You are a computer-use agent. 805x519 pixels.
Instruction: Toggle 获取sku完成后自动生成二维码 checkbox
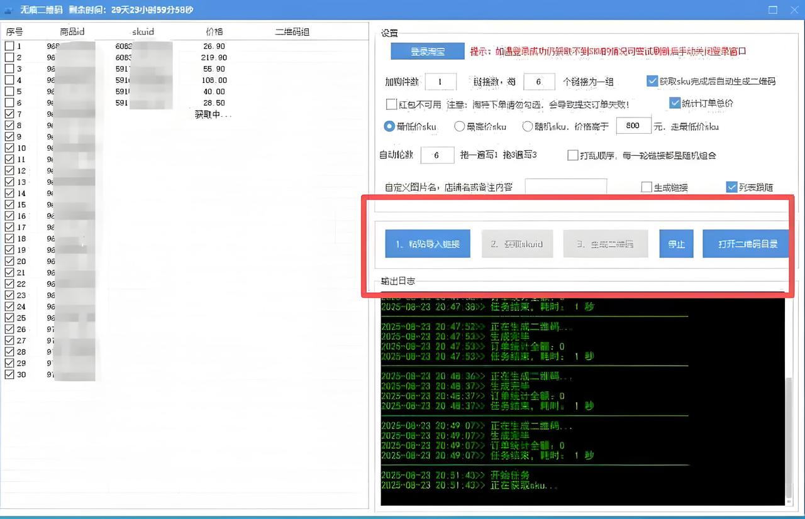(652, 81)
